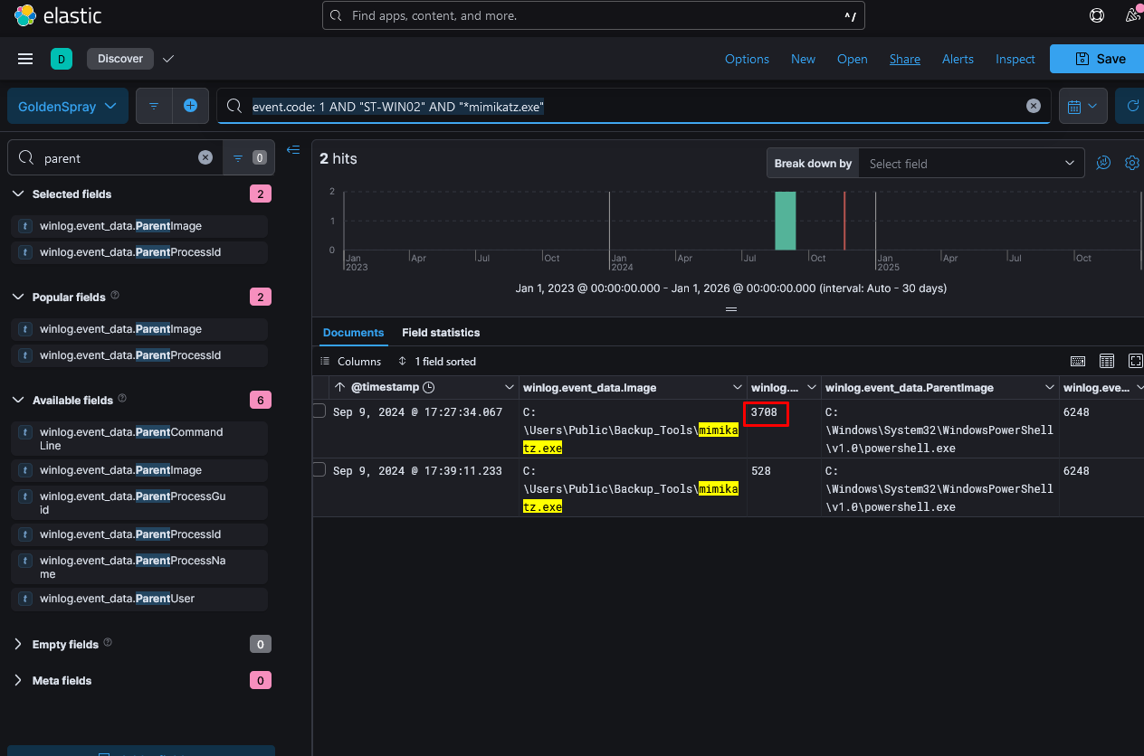Viewport: 1144px width, 756px height.
Task: Open the hamburger navigation menu
Action: click(x=25, y=59)
